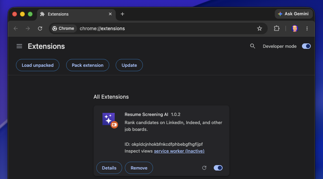Click the green fullscreen window button

pos(30,14)
